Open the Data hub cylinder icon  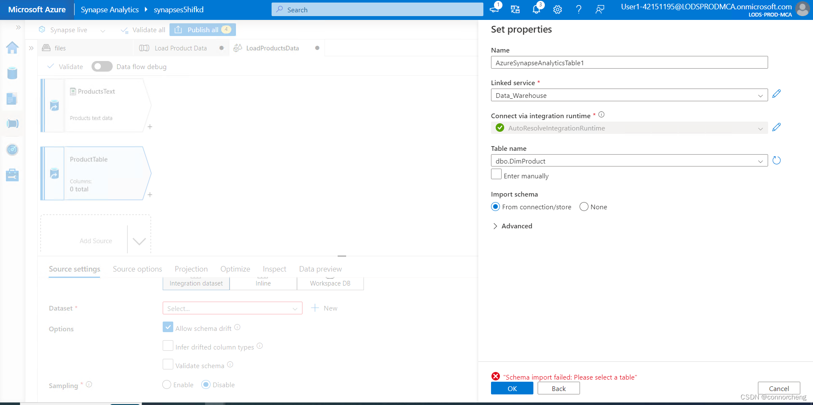(12, 73)
